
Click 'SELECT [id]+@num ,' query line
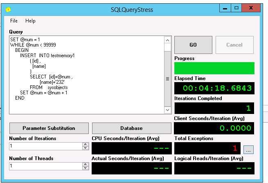pos(51,77)
